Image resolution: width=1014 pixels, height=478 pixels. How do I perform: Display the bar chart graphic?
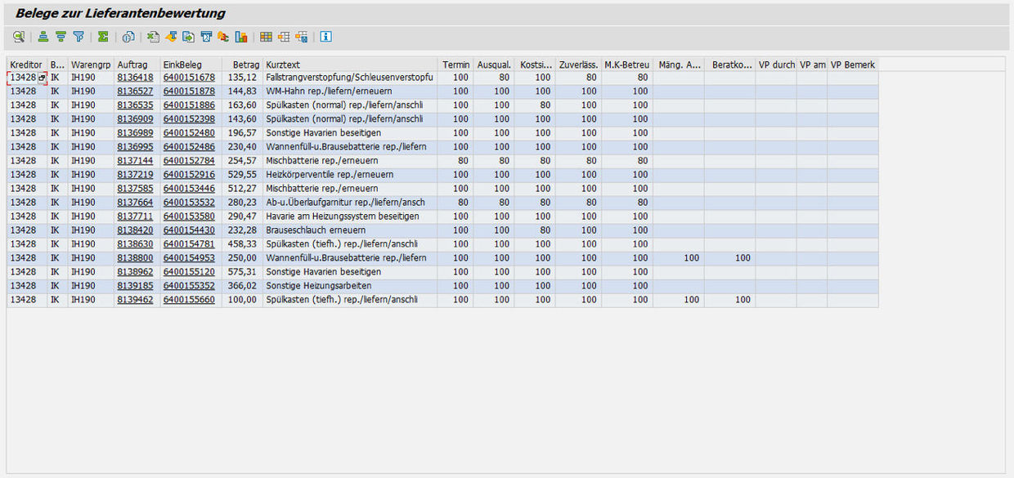[240, 37]
